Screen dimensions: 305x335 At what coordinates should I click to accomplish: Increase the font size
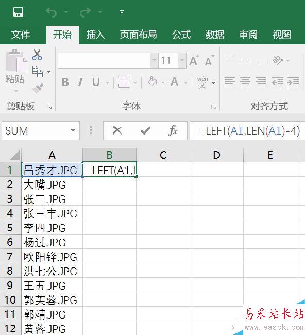[194, 61]
